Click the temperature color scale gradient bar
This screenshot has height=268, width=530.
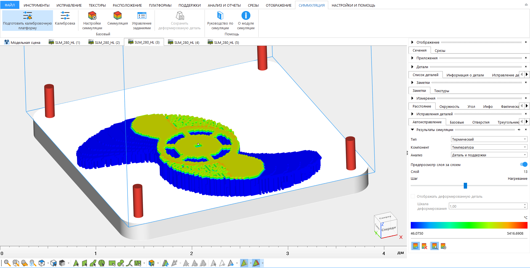469,225
